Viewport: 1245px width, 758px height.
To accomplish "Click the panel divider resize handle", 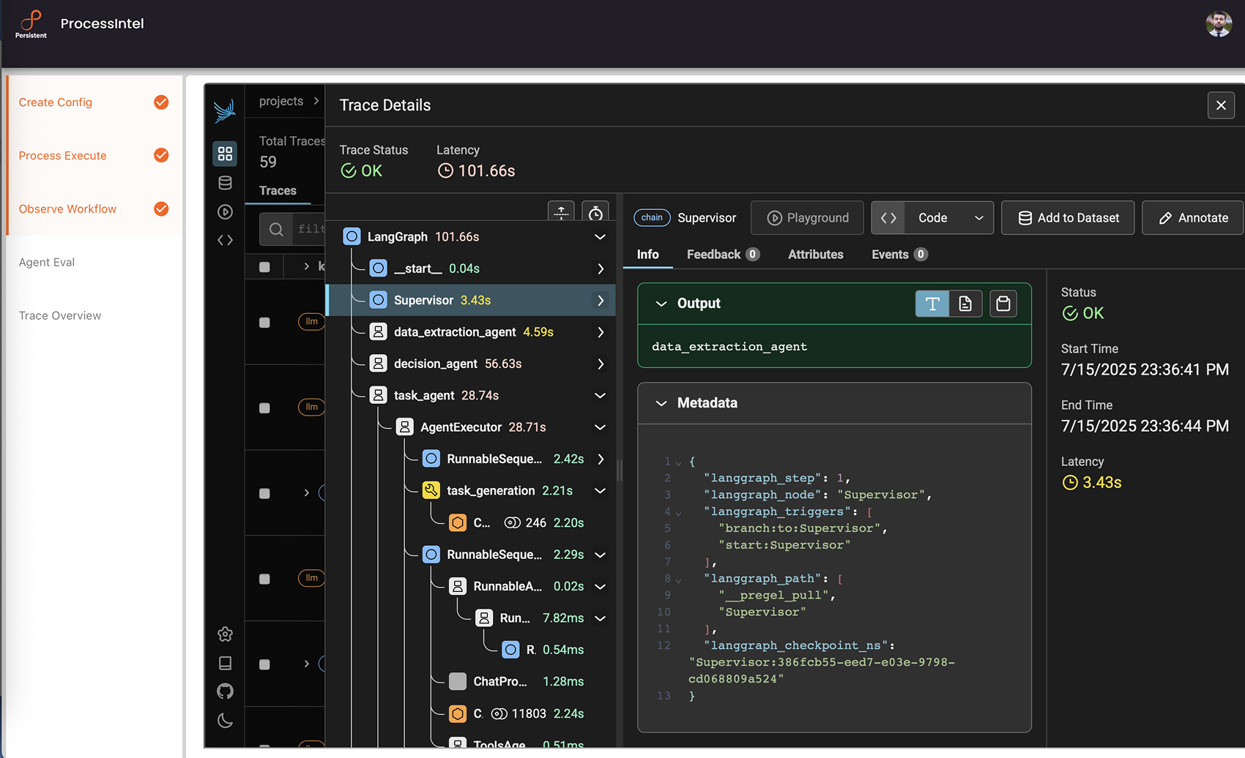I will click(x=620, y=470).
